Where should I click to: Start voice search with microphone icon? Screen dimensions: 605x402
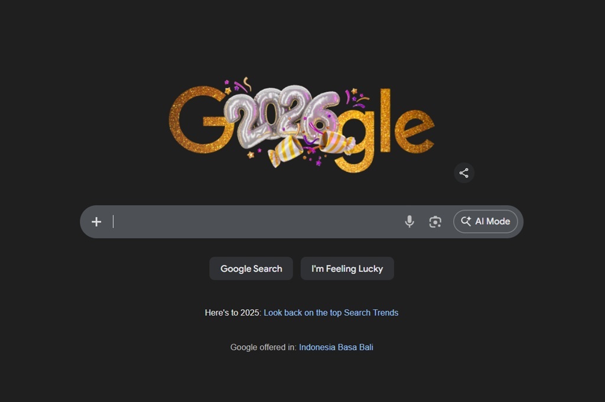click(409, 222)
